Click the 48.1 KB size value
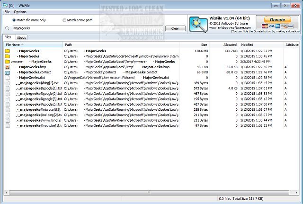Viewport: 303px width, 204px height. 202,67
